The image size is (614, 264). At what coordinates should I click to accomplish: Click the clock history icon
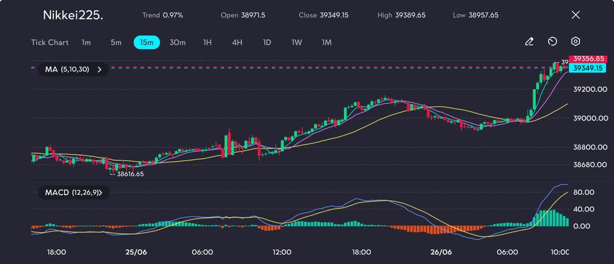click(552, 42)
